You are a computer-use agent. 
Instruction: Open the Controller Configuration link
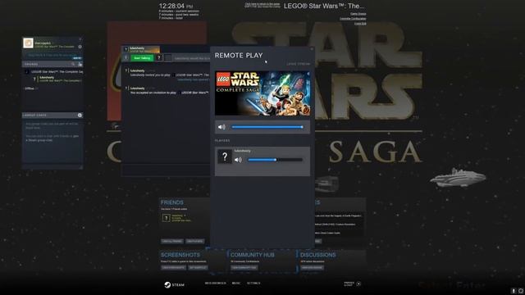pos(353,19)
